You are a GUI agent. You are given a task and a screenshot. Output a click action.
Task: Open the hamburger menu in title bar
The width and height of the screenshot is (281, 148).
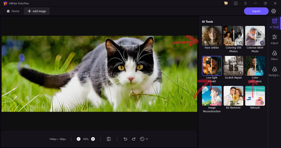pyautogui.click(x=245, y=3)
